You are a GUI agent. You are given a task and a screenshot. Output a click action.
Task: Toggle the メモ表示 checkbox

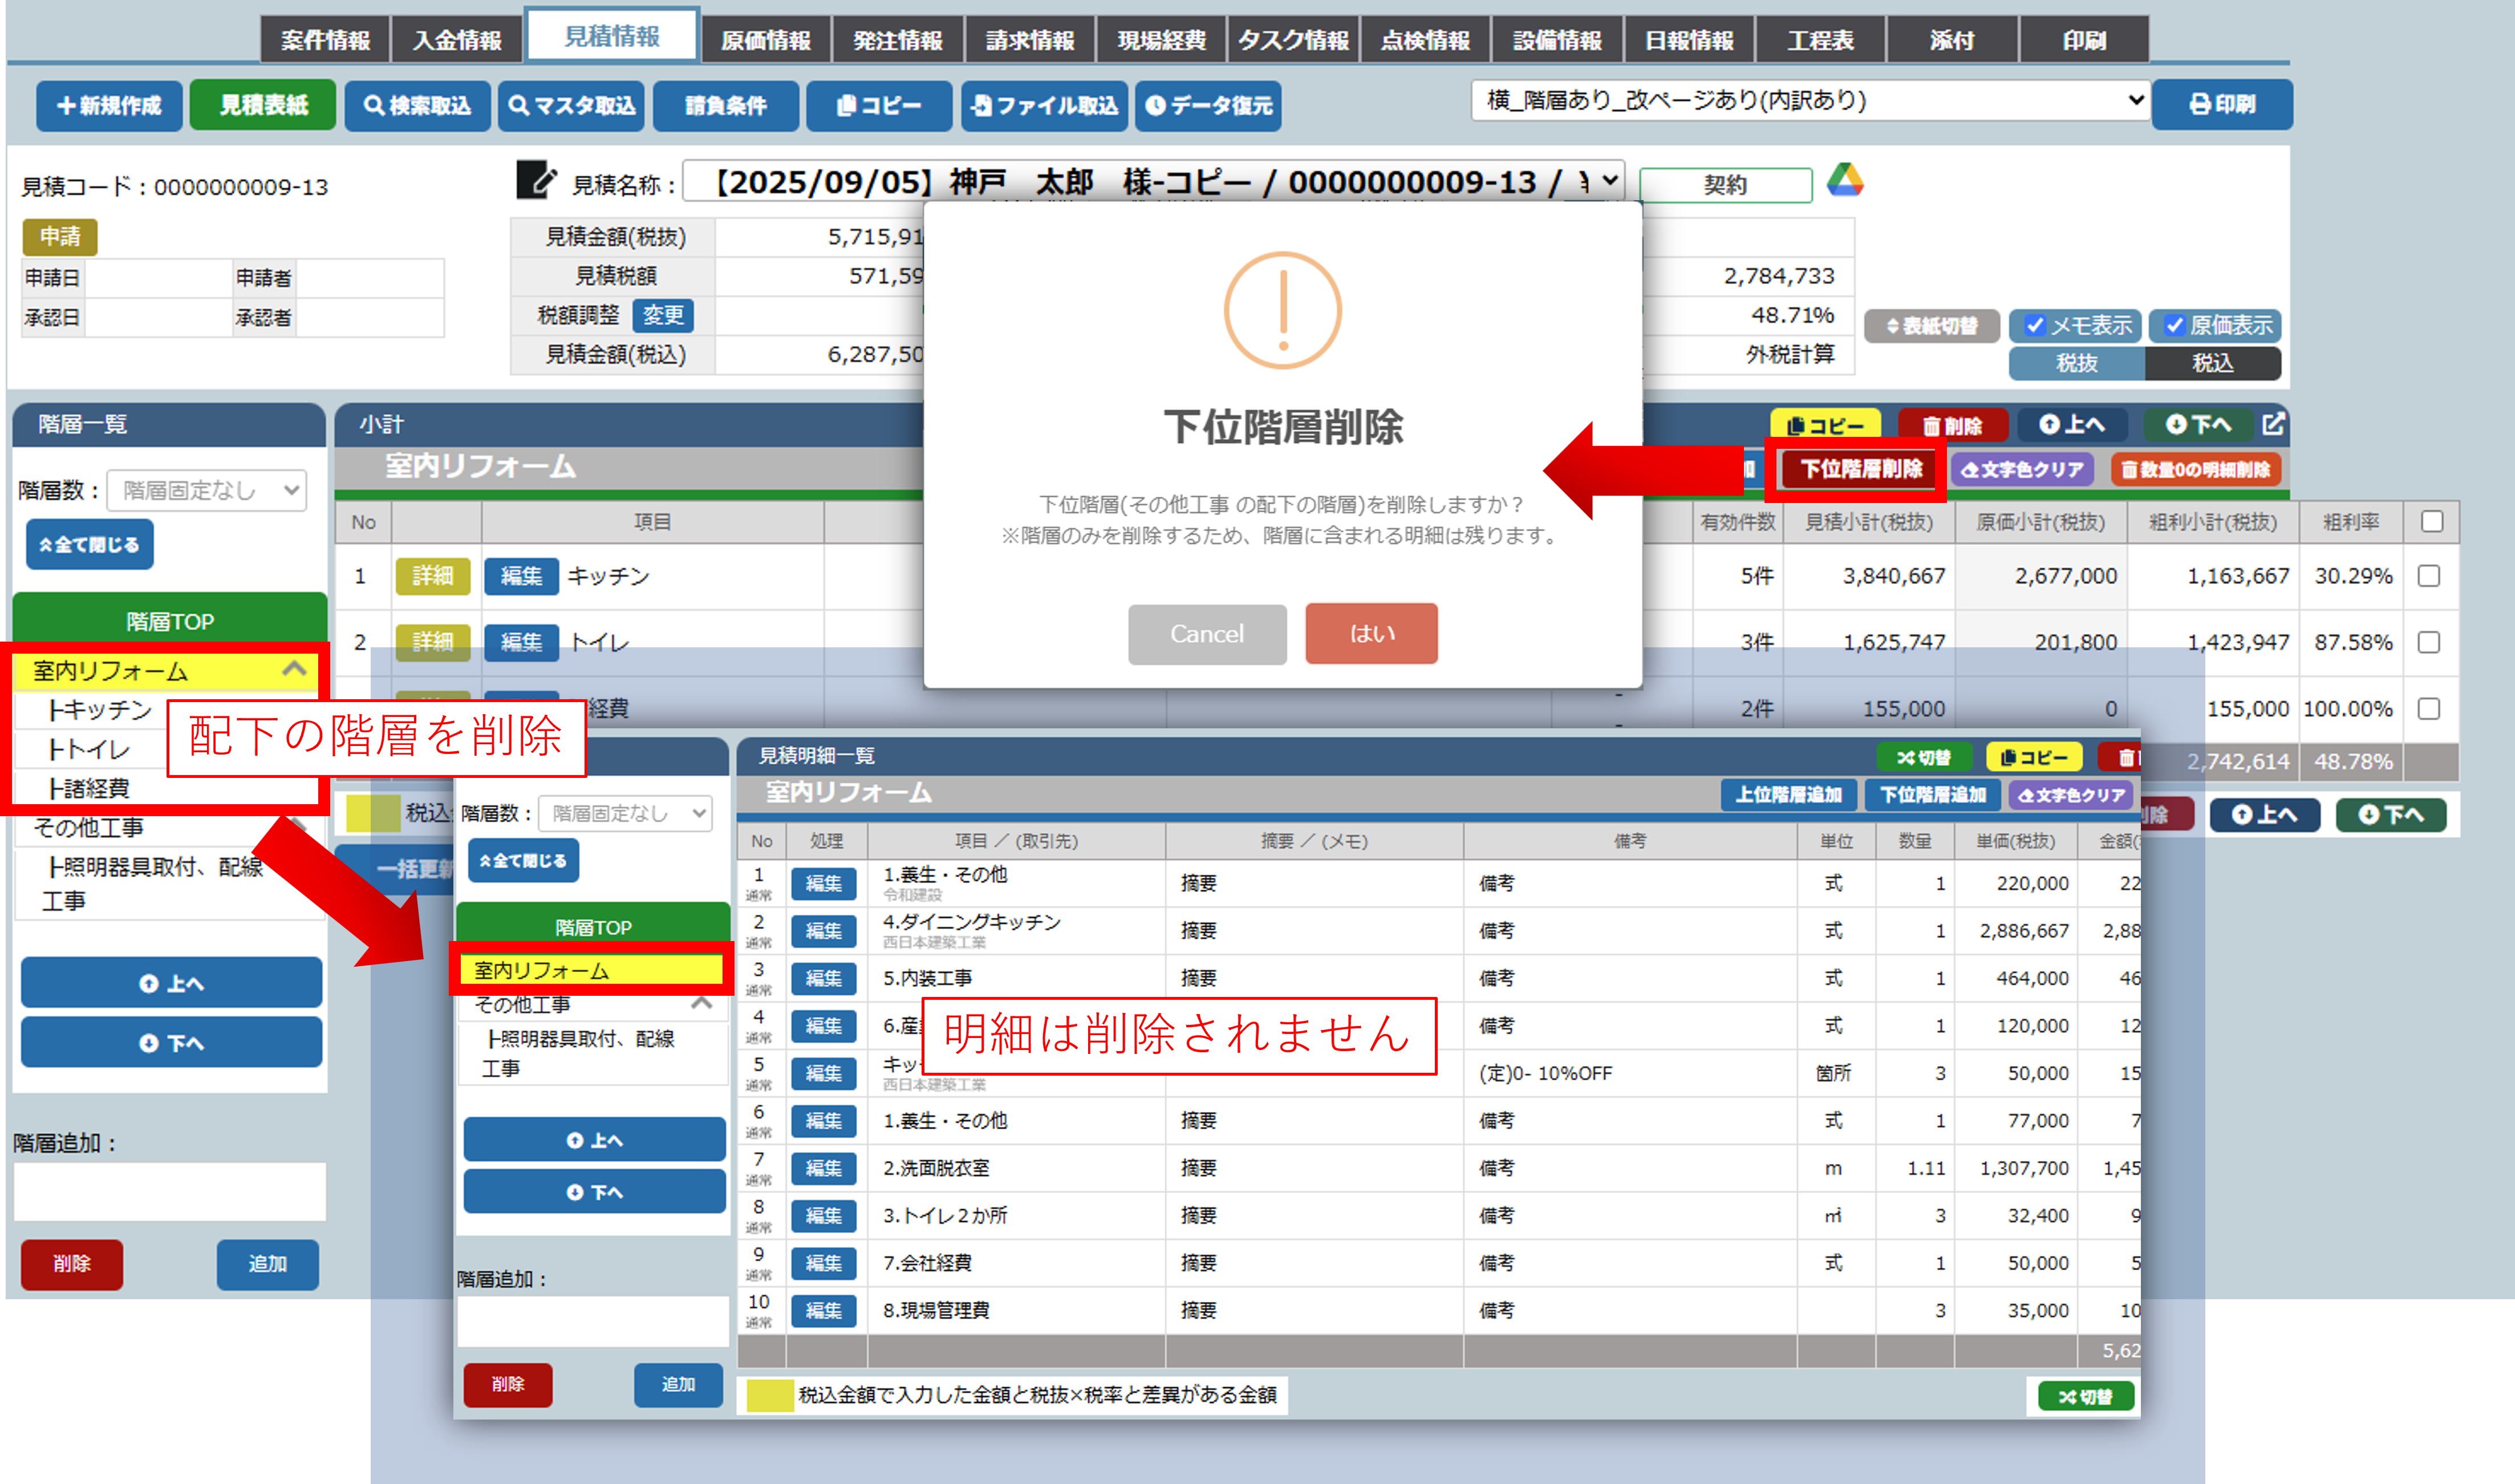(x=2034, y=325)
